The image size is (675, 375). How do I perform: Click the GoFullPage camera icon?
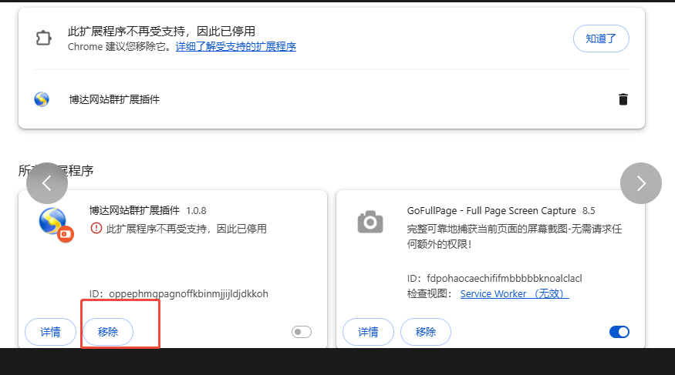(x=370, y=222)
